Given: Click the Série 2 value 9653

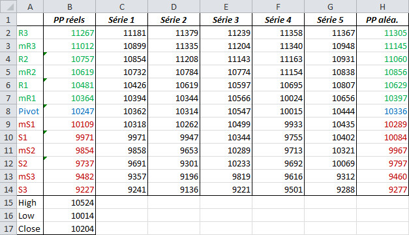Looking at the screenshot, I should point(174,150).
